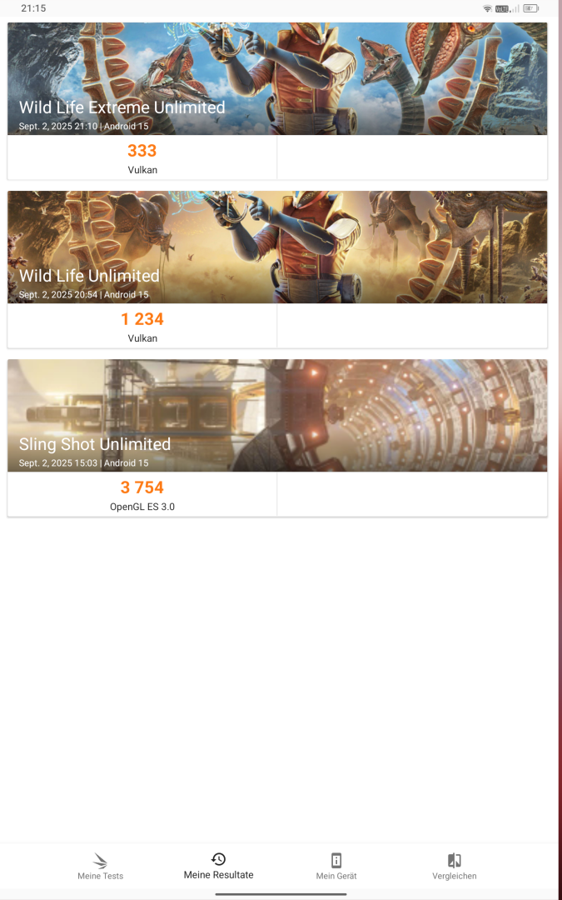The height and width of the screenshot is (900, 562).
Task: Switch to Meine Tests tab label
Action: coord(101,876)
